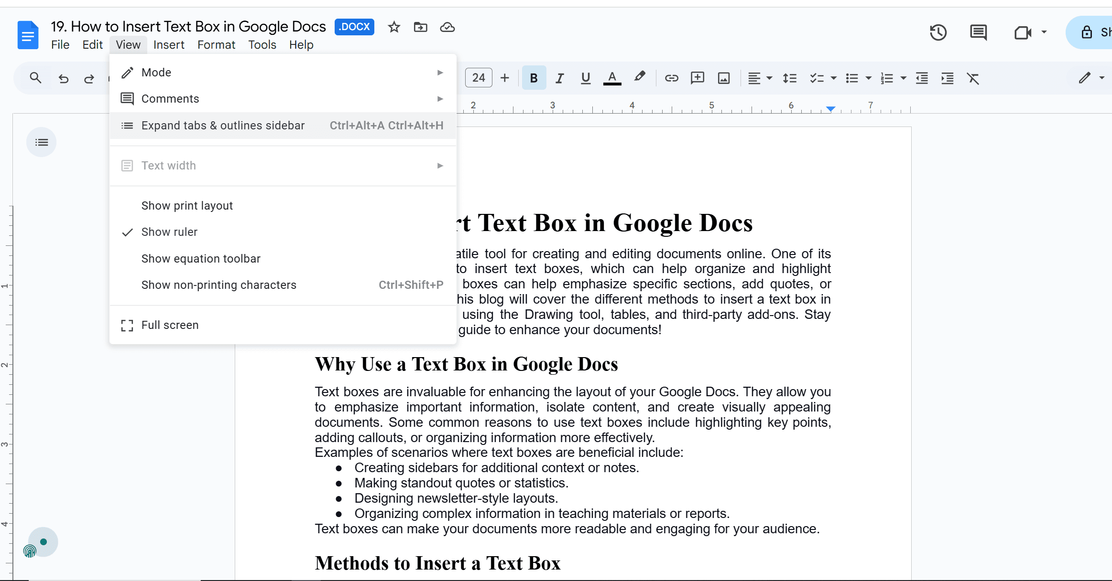The width and height of the screenshot is (1112, 581).
Task: Open the meeting options dropdown arrow
Action: (x=1044, y=32)
